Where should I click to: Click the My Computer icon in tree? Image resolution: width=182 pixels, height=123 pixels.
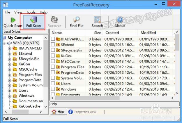[x=5, y=38]
